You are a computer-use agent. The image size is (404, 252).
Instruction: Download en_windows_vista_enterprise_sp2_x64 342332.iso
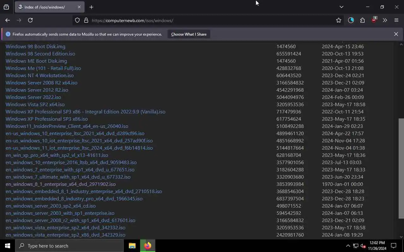point(65,228)
